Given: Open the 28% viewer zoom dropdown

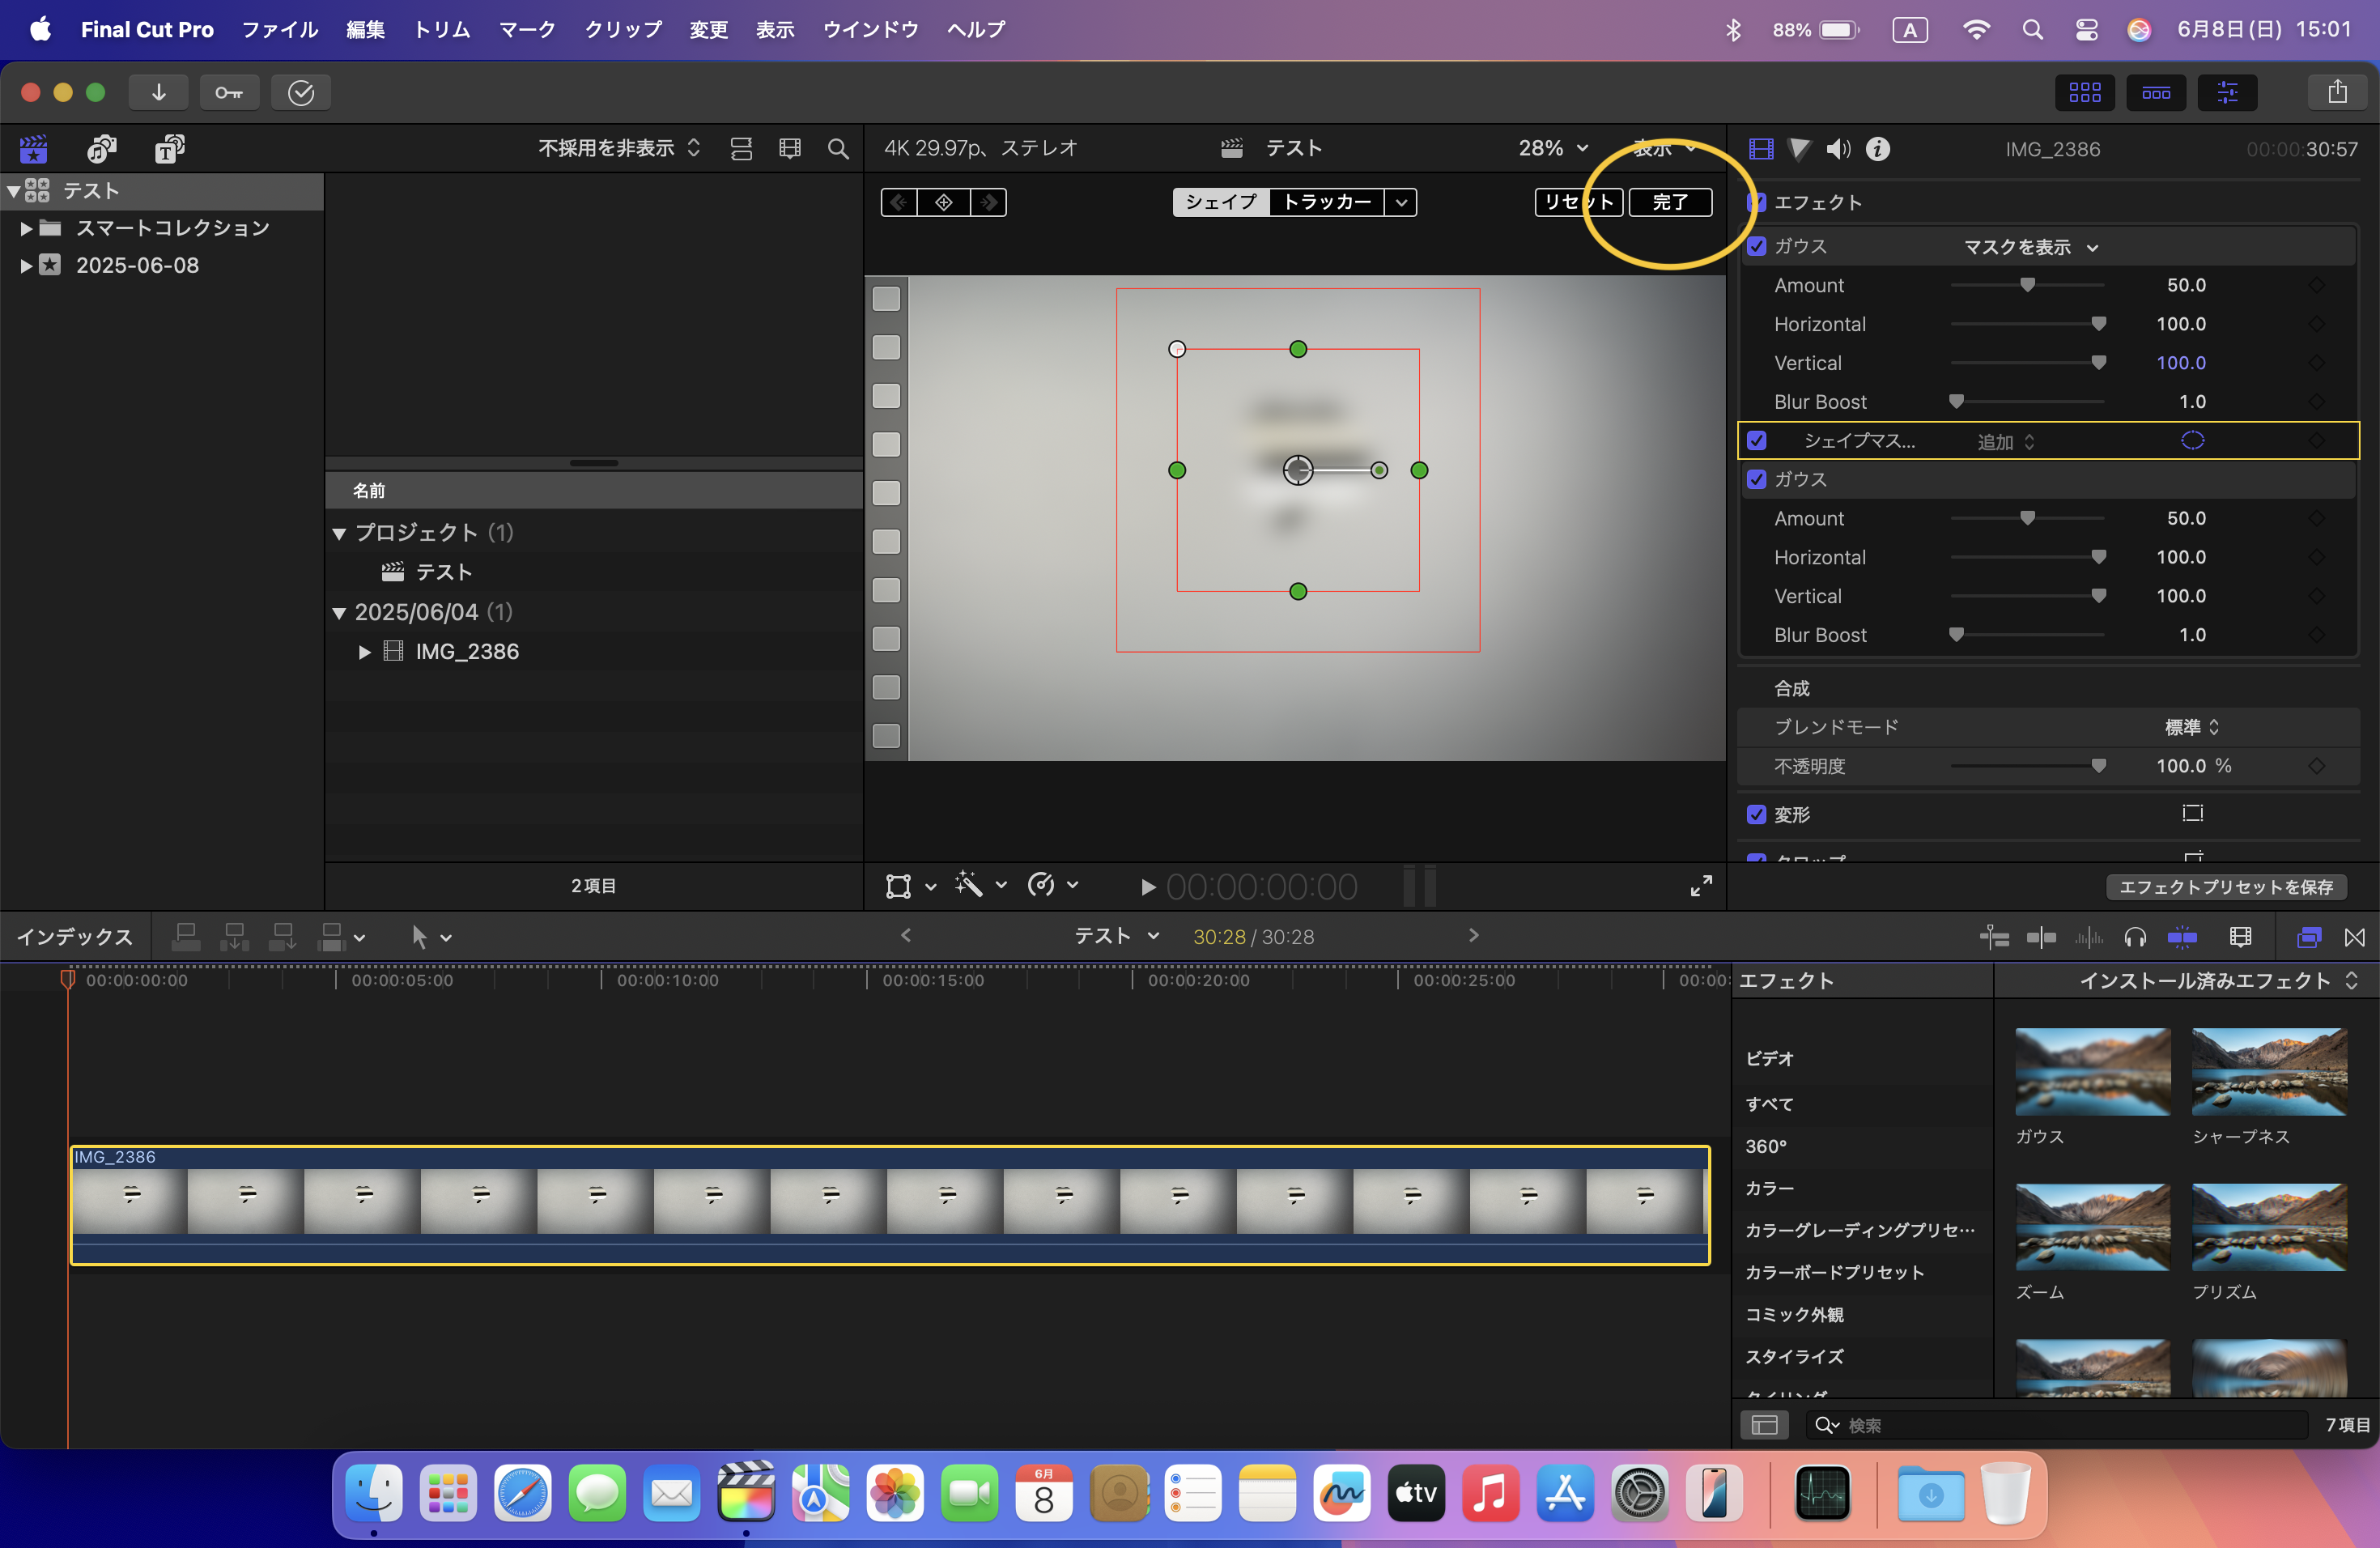Looking at the screenshot, I should (1552, 148).
